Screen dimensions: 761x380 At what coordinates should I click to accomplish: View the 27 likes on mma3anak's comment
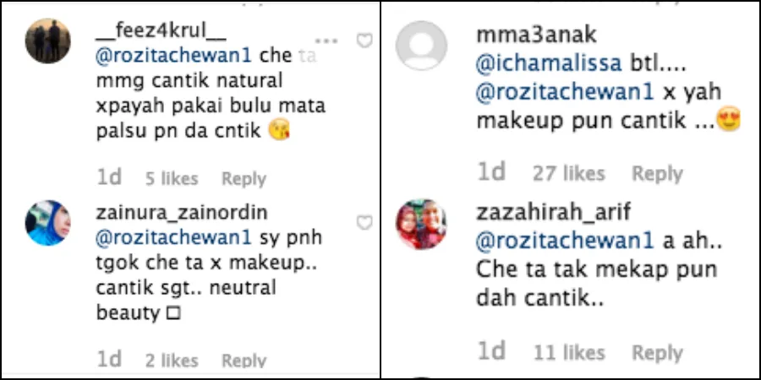click(x=569, y=173)
